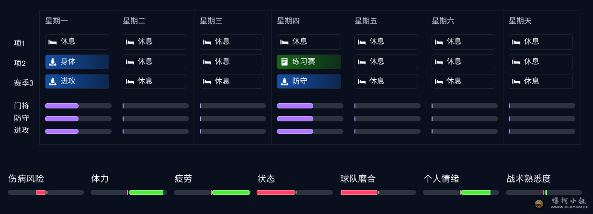Click Thursday 防守 intensity bar
Image resolution: width=593 pixels, height=214 pixels.
pyautogui.click(x=310, y=118)
